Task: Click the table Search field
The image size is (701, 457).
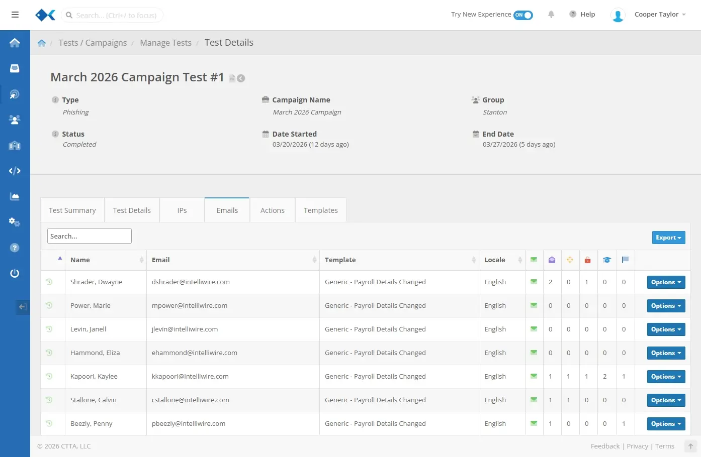Action: [90, 236]
